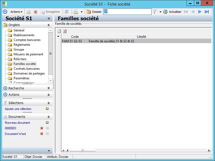The image size is (215, 161).
Task: Click green plus next to Nouveau document
Action: 47,122
